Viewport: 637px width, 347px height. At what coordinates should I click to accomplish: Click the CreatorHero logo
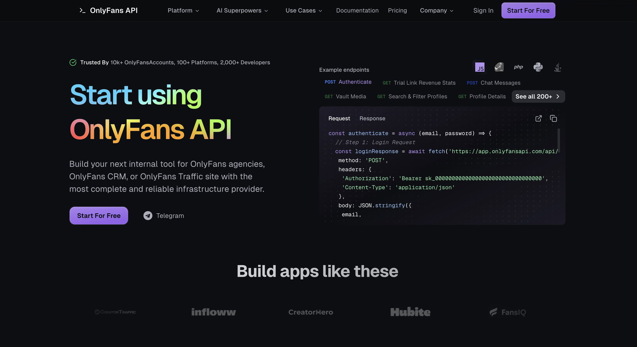pyautogui.click(x=311, y=312)
